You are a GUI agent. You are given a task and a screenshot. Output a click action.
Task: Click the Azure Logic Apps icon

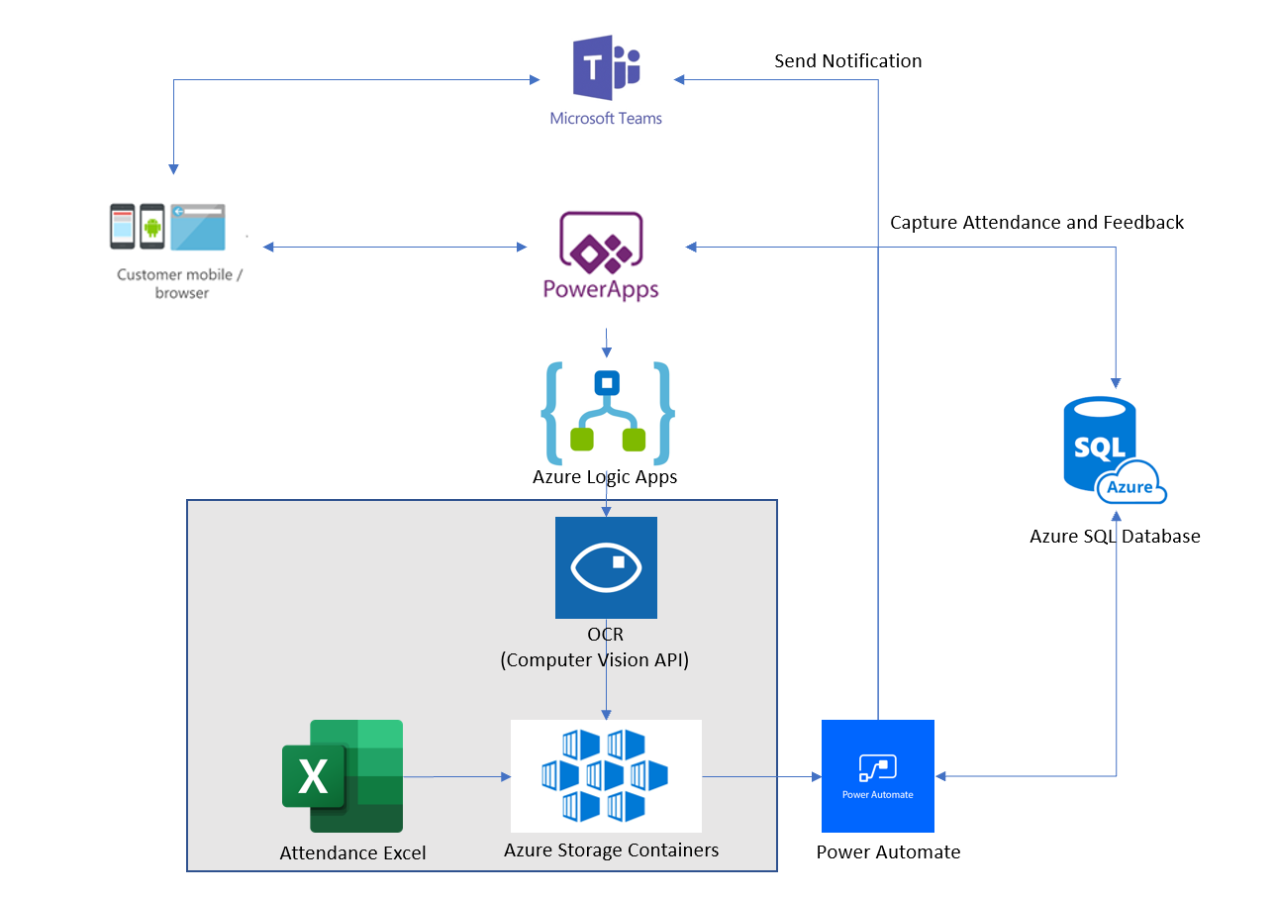tap(607, 413)
